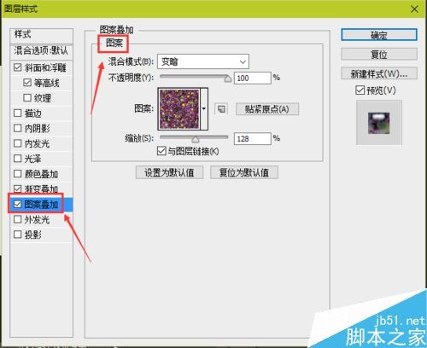Enable the 描边 checkbox

click(x=18, y=113)
